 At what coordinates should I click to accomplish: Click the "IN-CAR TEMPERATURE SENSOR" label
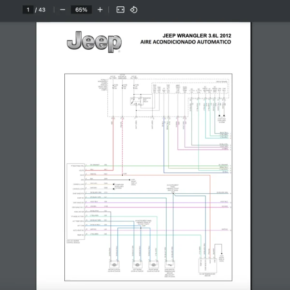[x=207, y=275]
